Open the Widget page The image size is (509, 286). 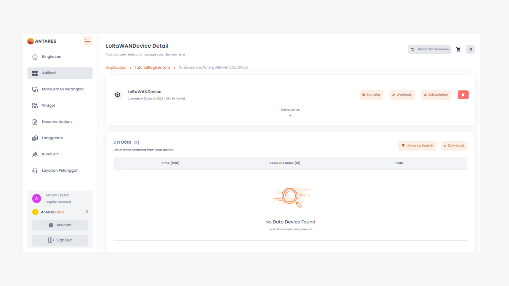pos(60,105)
